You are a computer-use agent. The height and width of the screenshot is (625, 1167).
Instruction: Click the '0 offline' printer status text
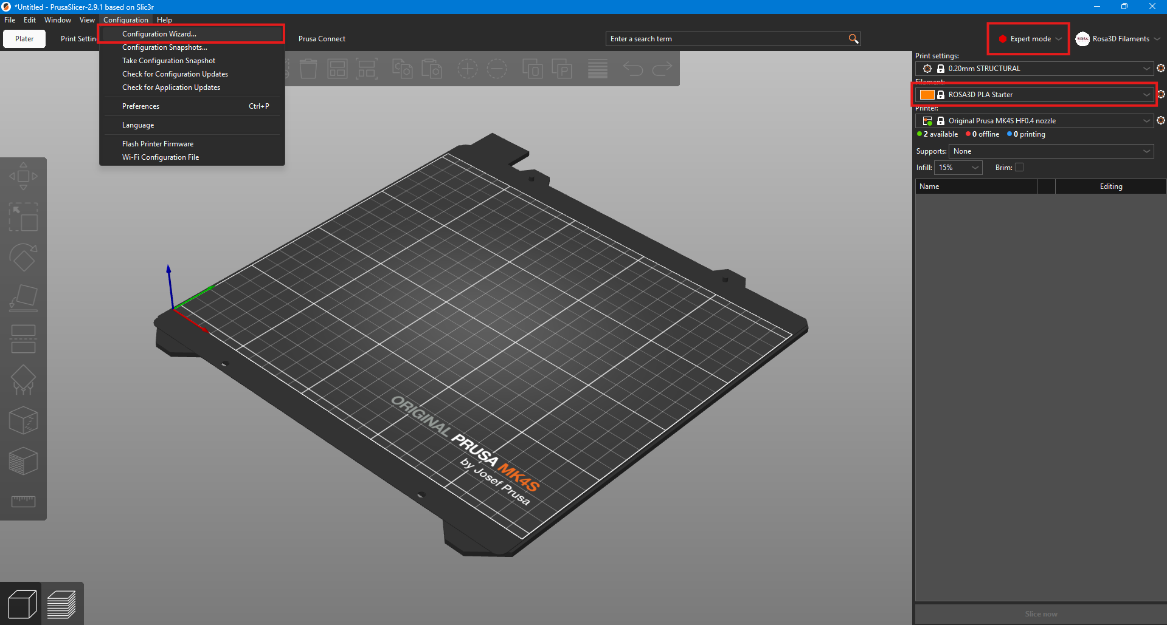click(985, 134)
